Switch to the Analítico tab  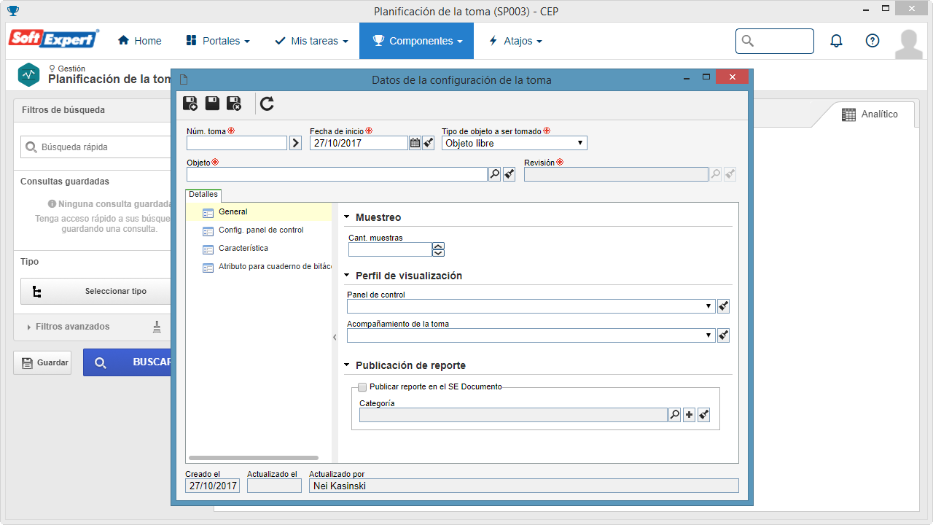click(x=870, y=114)
